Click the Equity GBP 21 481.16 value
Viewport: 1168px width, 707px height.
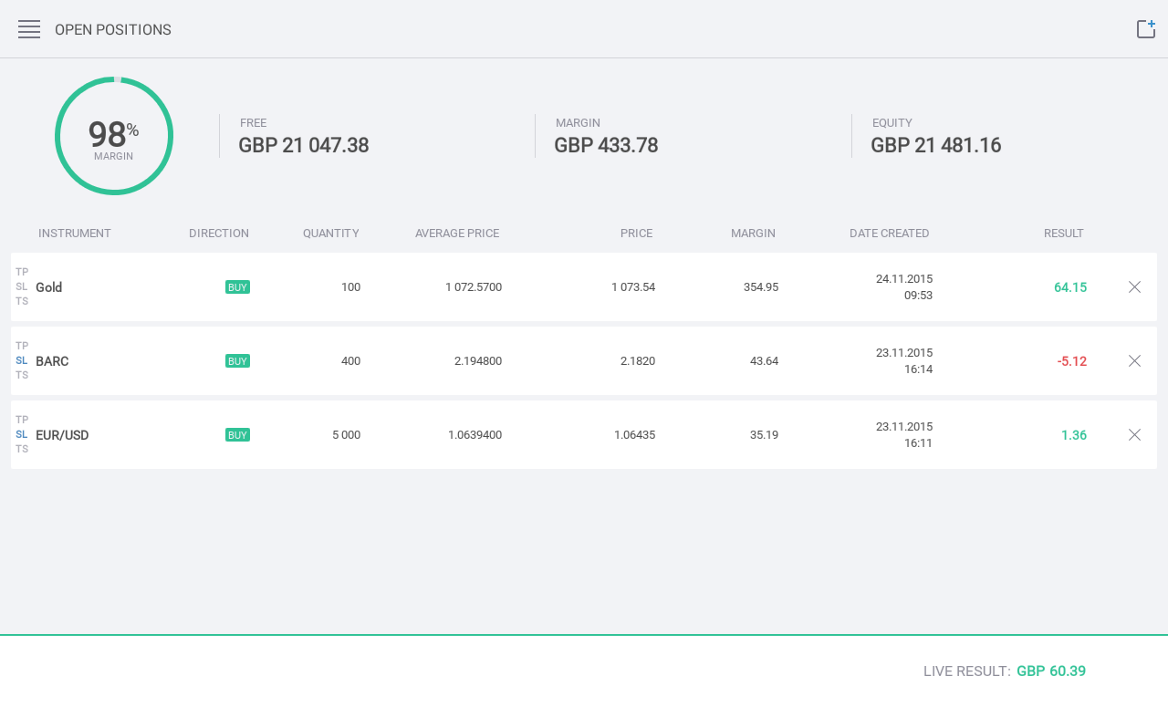pyautogui.click(x=935, y=146)
